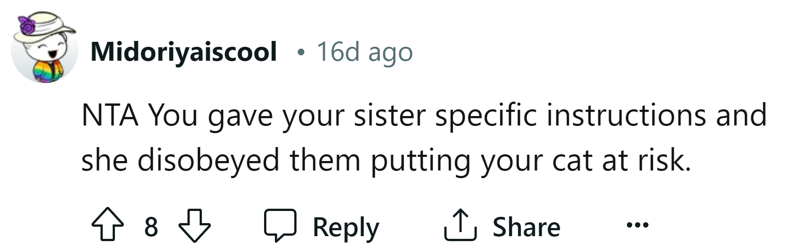The height and width of the screenshot is (251, 785).
Task: Click the word "instructions" in the comment text
Action: pos(626,115)
